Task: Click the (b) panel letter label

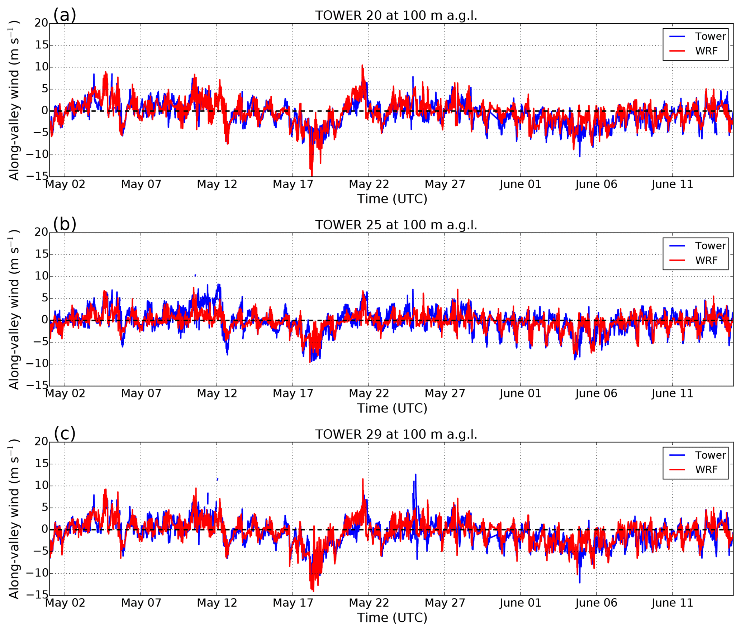Action: pyautogui.click(x=65, y=224)
